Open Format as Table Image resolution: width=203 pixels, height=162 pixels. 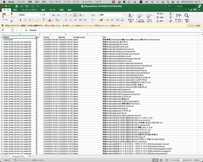point(140,17)
